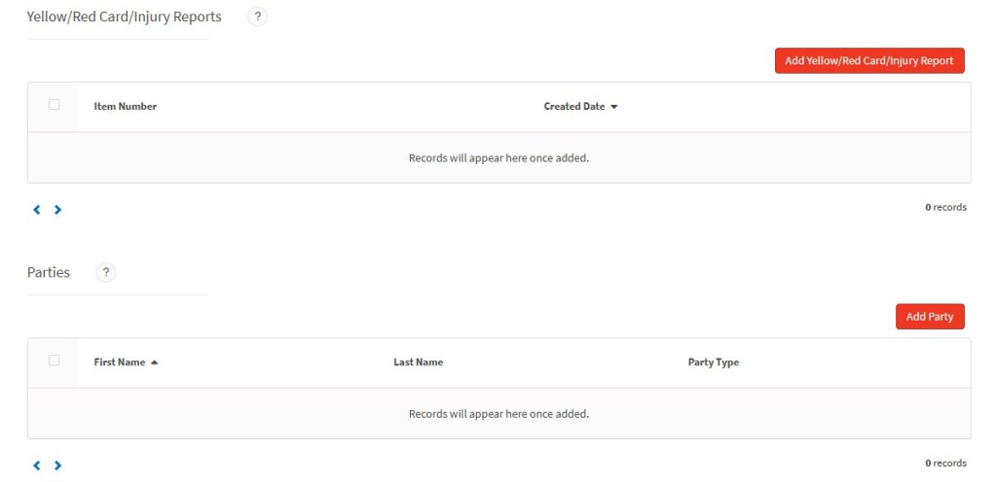Click the First Name ascending sort arrow
Image resolution: width=997 pixels, height=482 pixels.
click(154, 362)
